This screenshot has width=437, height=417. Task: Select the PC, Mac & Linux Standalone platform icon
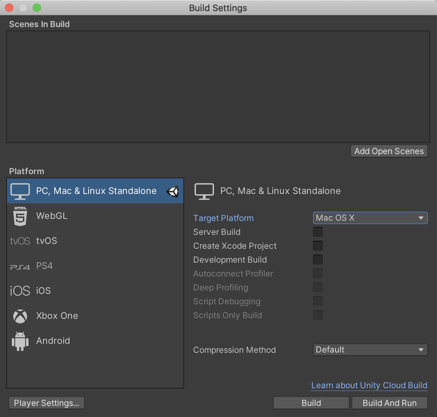[x=20, y=190]
